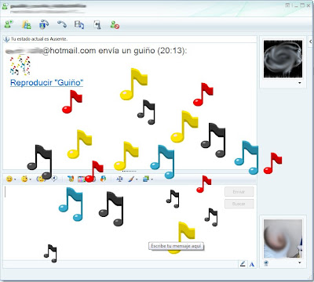
Task: Click the status info icon
Action: [x=6, y=39]
